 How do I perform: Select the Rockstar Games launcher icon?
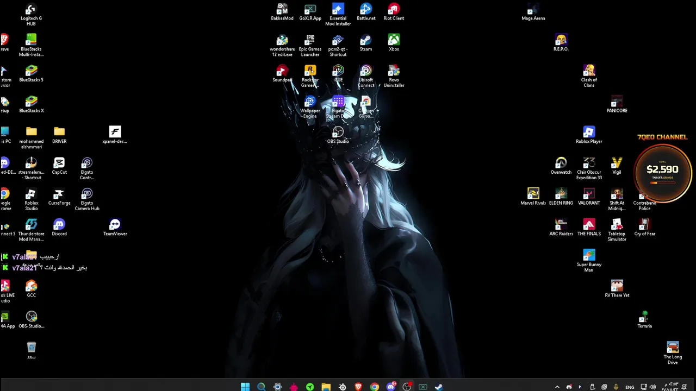[x=310, y=77]
